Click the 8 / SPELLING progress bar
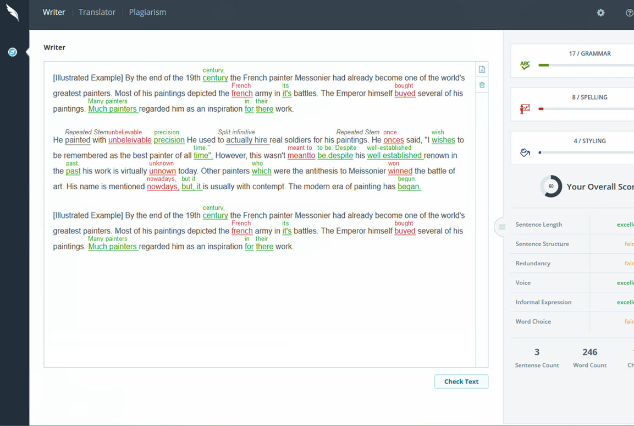The width and height of the screenshot is (634, 426). coord(586,109)
